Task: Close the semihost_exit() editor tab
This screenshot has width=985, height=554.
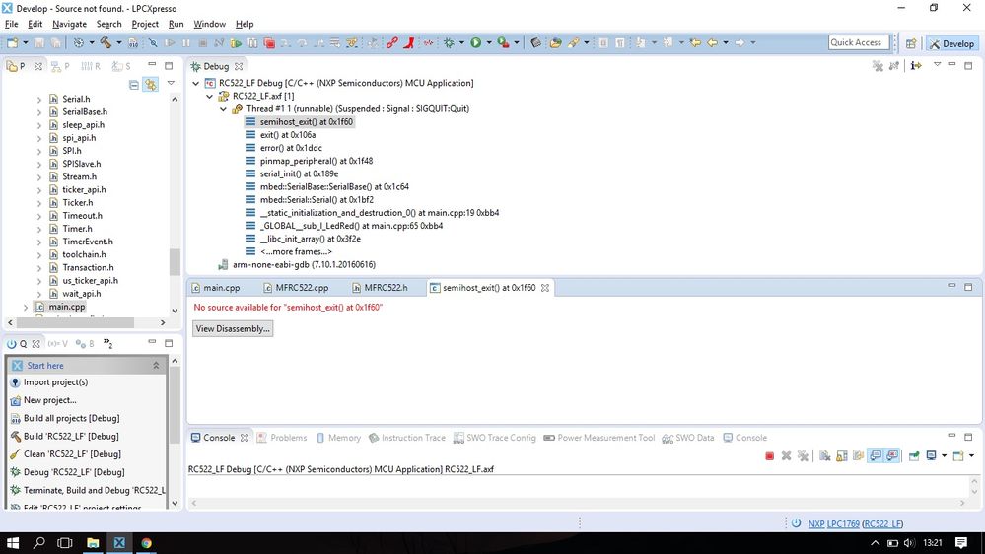Action: click(545, 288)
